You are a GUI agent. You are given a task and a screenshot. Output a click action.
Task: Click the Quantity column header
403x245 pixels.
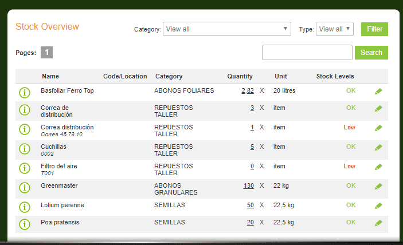[x=240, y=76]
